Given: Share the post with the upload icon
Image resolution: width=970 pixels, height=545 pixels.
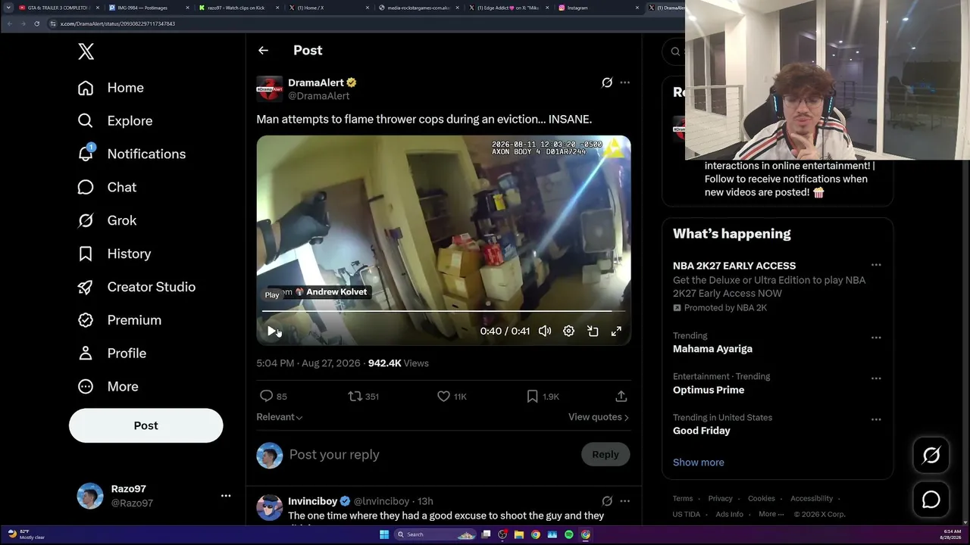Looking at the screenshot, I should pyautogui.click(x=621, y=396).
